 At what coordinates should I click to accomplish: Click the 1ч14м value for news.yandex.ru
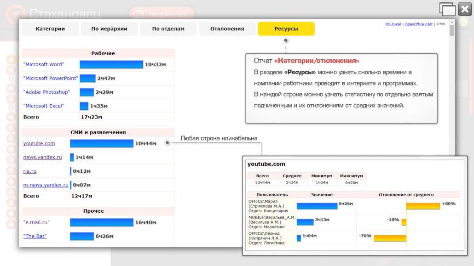click(84, 157)
